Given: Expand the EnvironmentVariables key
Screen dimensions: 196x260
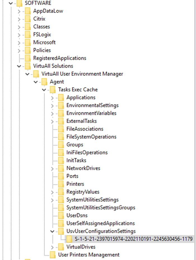Looking at the screenshot, I should [x=52, y=114].
